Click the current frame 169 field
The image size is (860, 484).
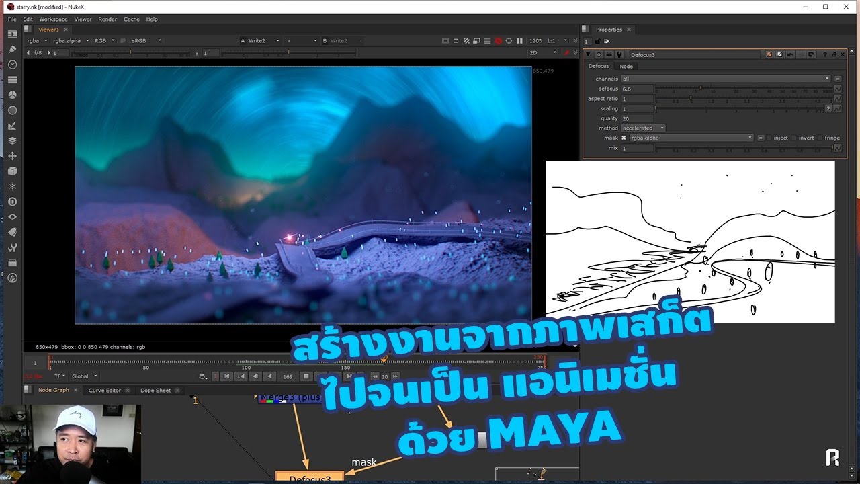click(288, 376)
